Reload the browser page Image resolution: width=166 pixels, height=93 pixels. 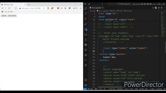click(x=9, y=8)
